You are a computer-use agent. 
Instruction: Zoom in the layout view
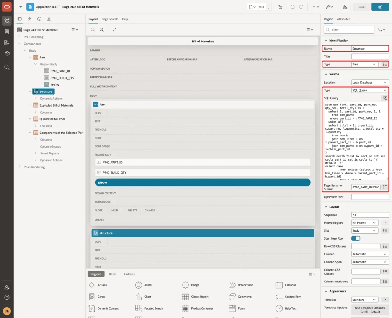[102, 29]
